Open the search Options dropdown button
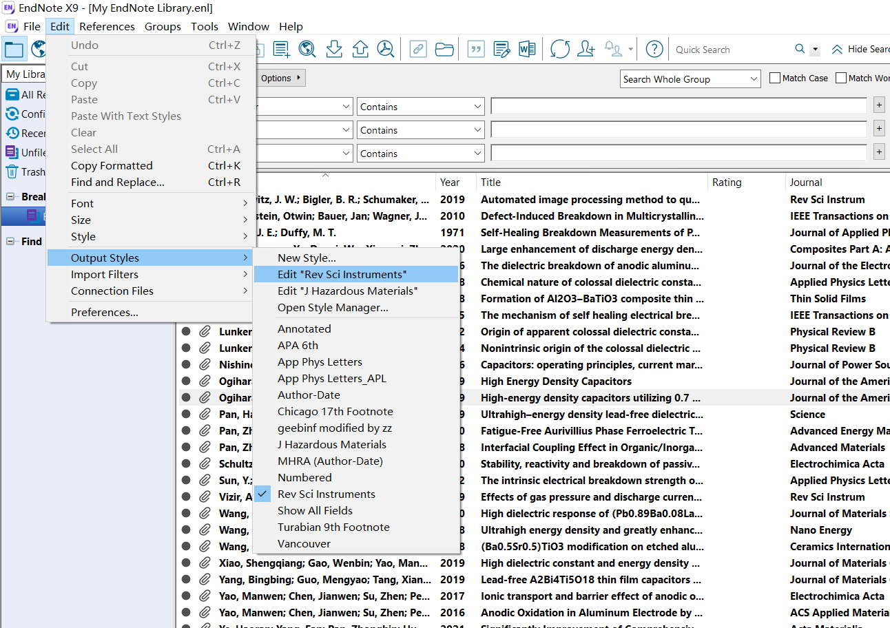890x628 pixels. [x=281, y=78]
